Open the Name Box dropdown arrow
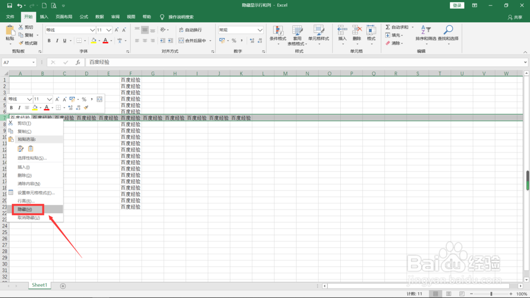The image size is (530, 298). [33, 62]
